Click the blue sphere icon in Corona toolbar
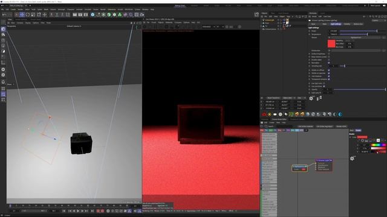The height and width of the screenshot is (217, 387). click(308, 114)
